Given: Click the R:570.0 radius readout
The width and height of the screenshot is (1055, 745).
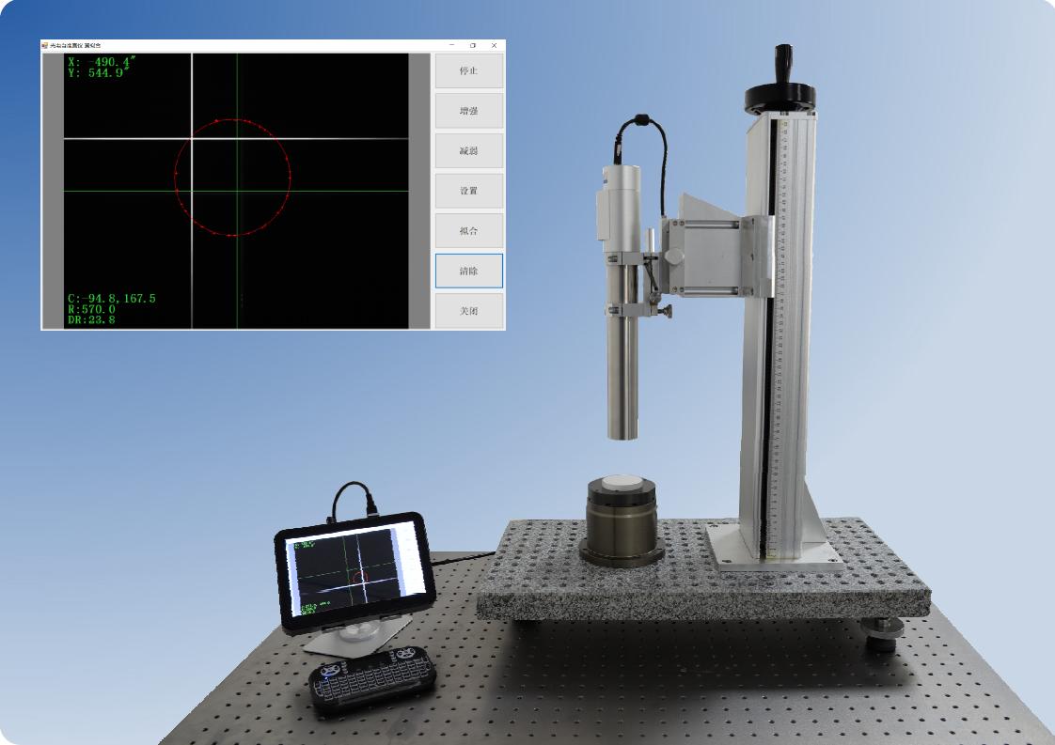Looking at the screenshot, I should pos(91,309).
